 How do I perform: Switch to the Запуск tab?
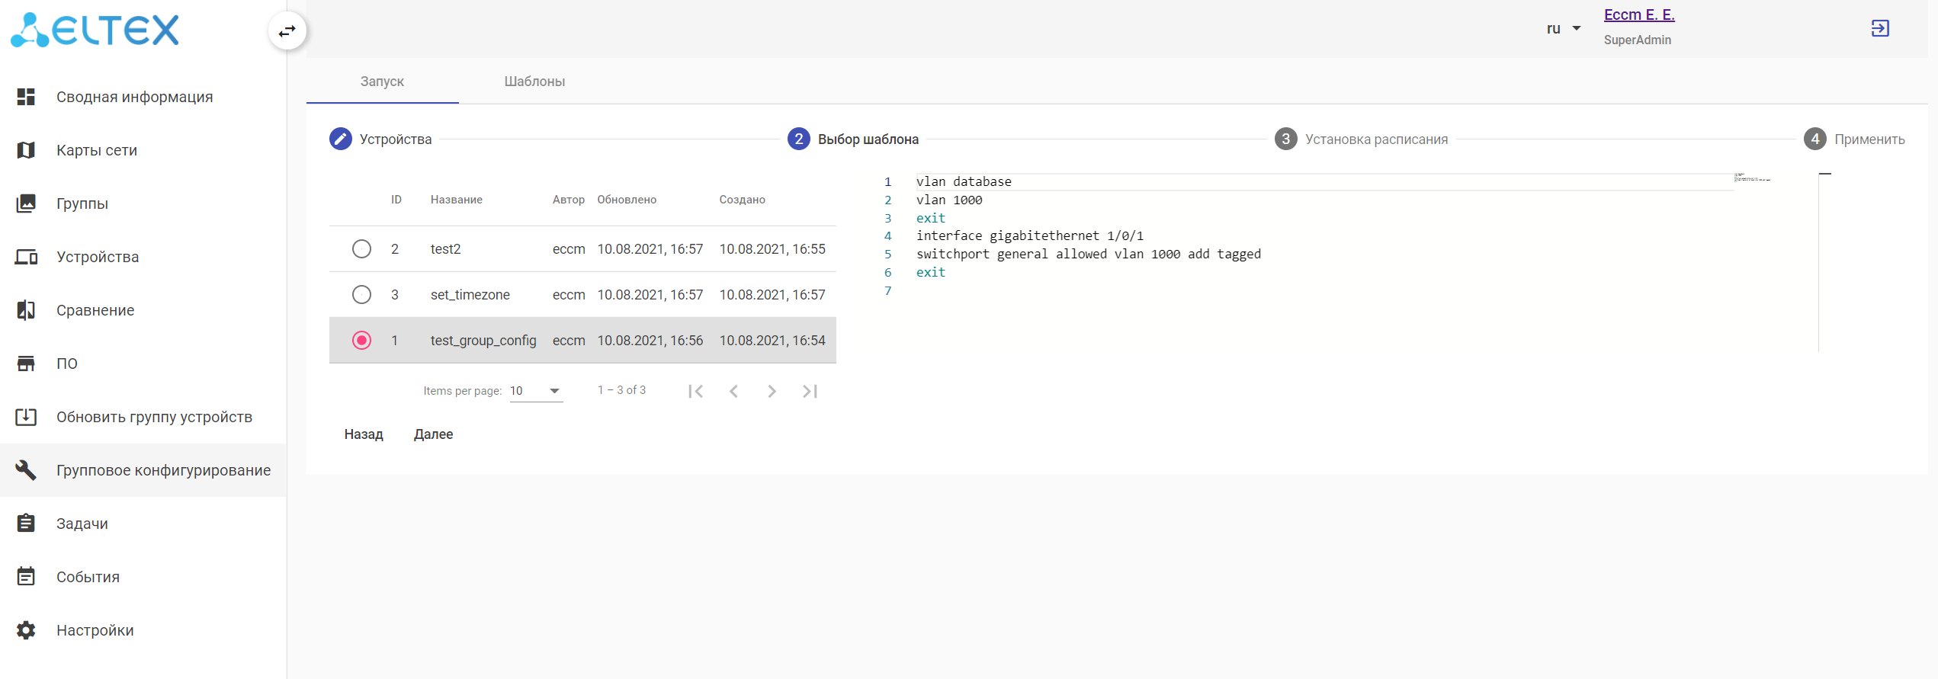(382, 82)
